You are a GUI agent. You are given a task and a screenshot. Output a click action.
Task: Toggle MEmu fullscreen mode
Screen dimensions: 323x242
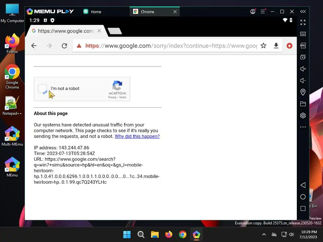click(303, 22)
